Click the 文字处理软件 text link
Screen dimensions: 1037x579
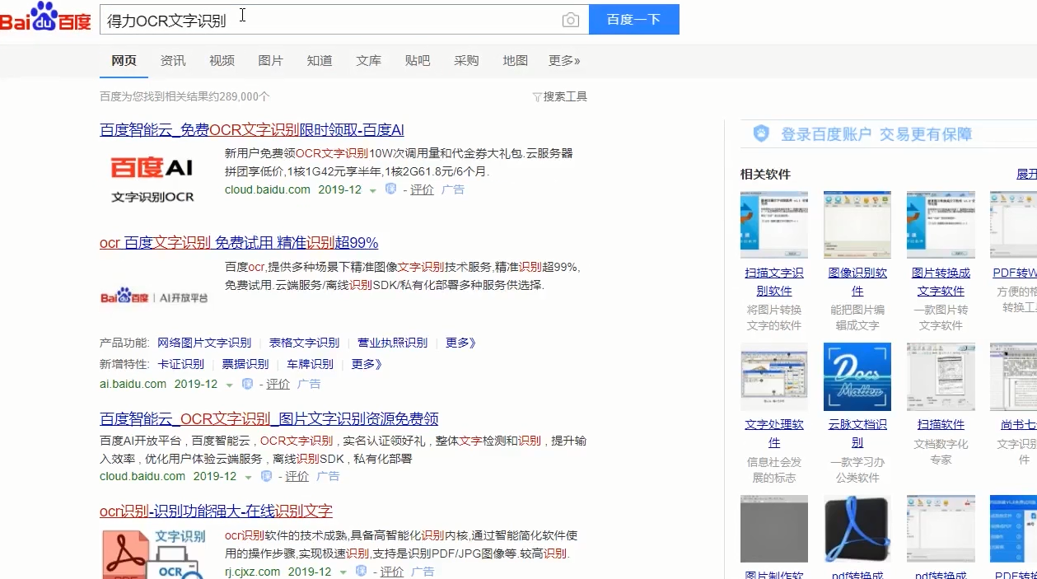(774, 433)
